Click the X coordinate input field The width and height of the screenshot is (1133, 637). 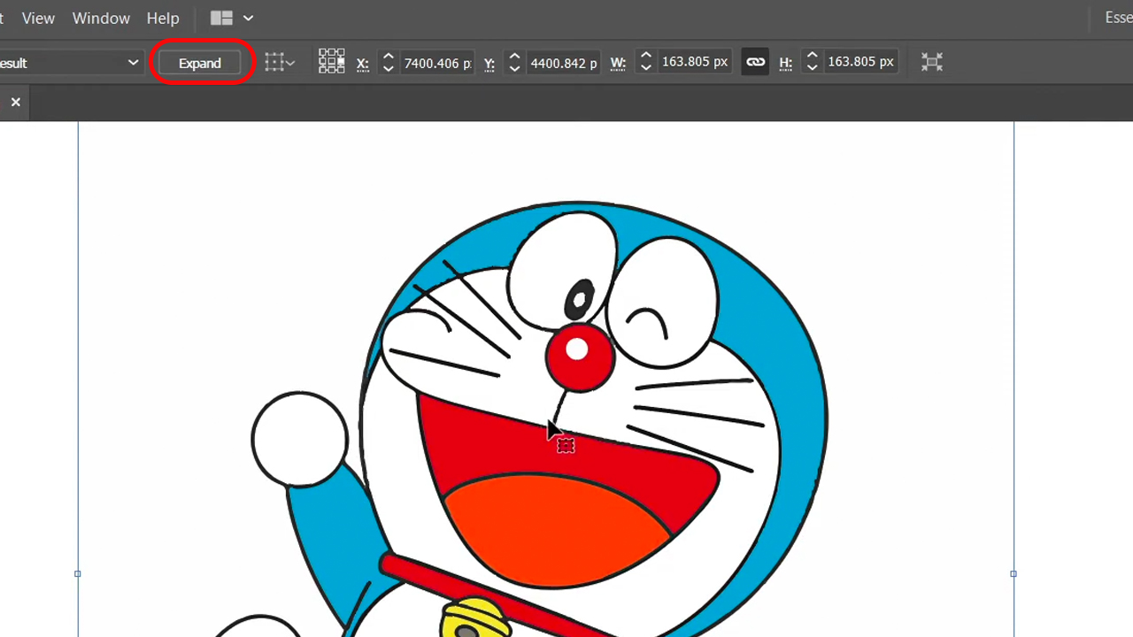click(437, 63)
